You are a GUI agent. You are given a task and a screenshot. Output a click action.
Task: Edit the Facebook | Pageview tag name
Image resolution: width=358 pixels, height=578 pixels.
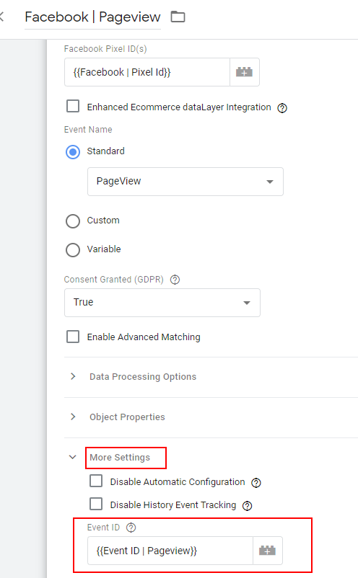point(92,17)
